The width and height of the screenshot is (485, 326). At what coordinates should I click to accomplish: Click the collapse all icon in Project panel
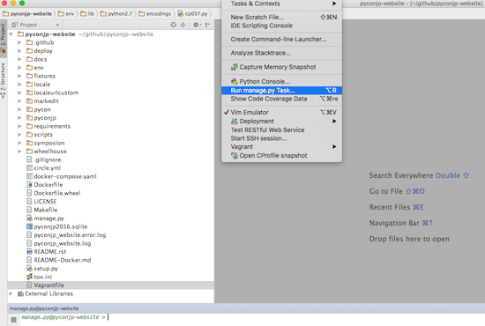(x=183, y=25)
